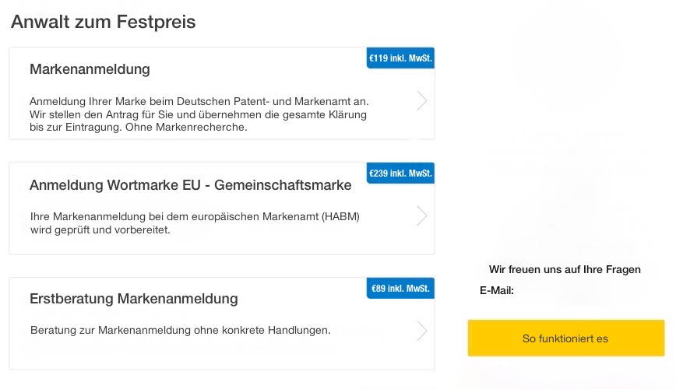Click the Deutsches Patent- und Markenamt description text
Screen dimensions: 676x389
tap(199, 102)
